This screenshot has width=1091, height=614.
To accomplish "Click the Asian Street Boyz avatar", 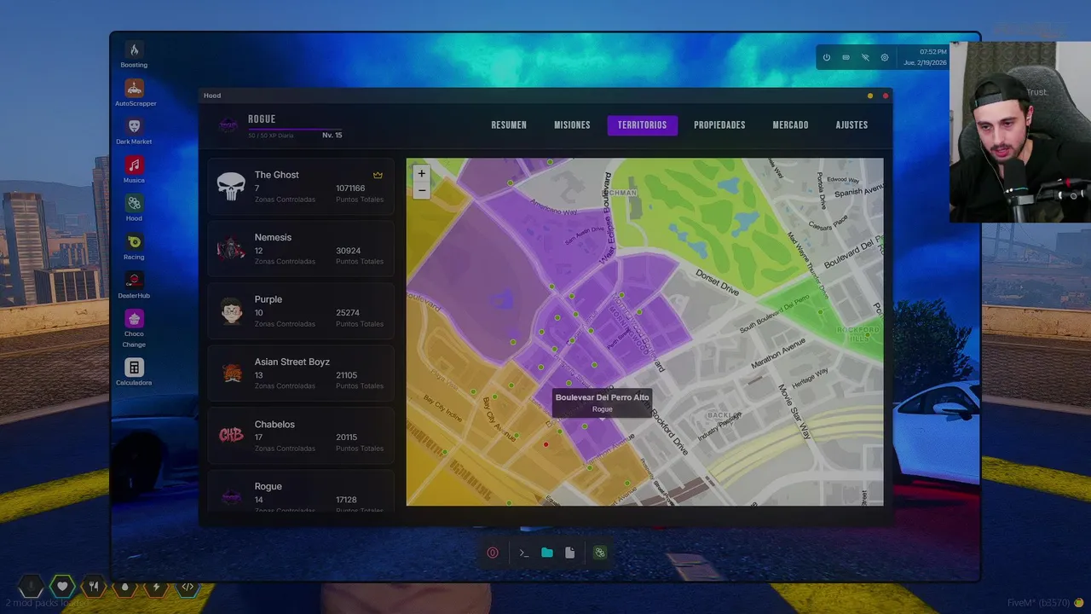I will 231,373.
